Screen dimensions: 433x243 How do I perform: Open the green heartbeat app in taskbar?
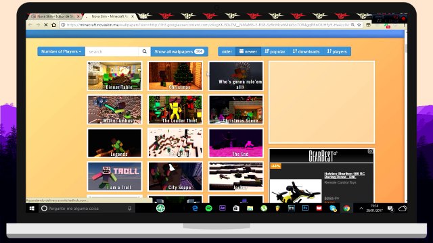coord(160,209)
